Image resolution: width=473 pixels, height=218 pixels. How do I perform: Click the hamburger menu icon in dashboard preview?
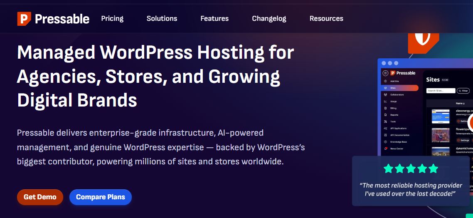click(385, 73)
